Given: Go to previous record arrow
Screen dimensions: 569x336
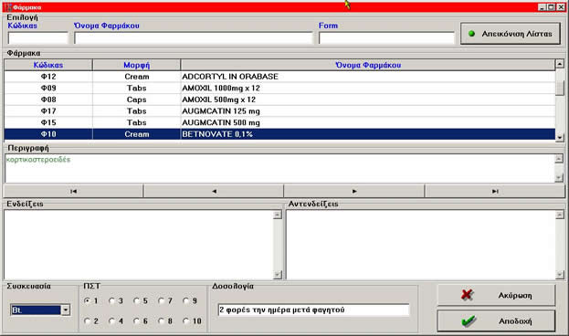Looking at the screenshot, I should click(x=214, y=191).
